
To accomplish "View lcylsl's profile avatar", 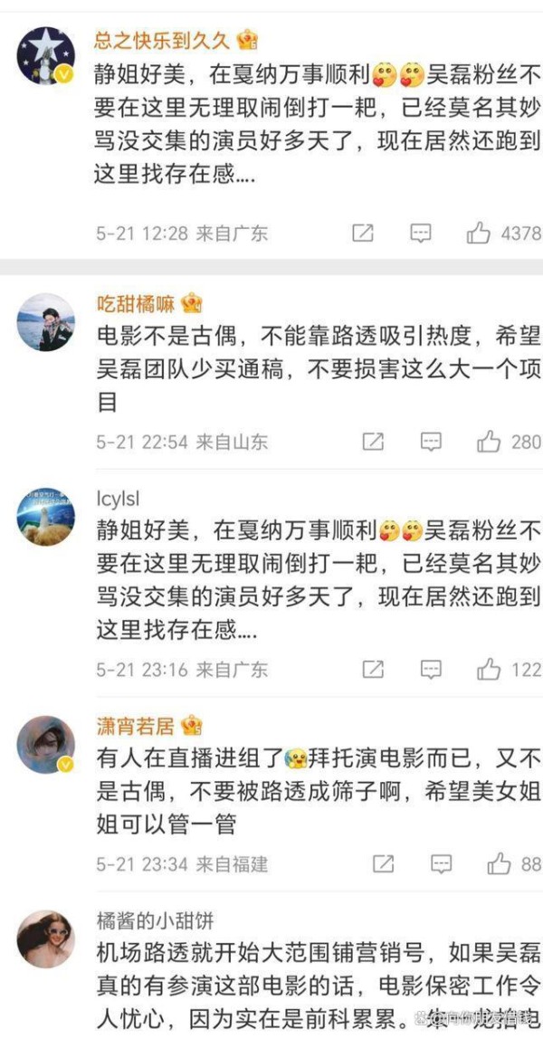I will pos(45,517).
